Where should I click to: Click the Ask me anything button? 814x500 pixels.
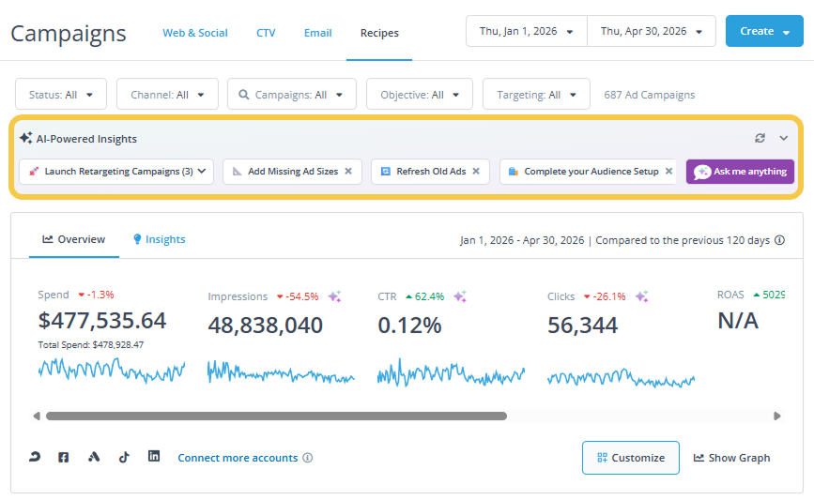pyautogui.click(x=740, y=171)
